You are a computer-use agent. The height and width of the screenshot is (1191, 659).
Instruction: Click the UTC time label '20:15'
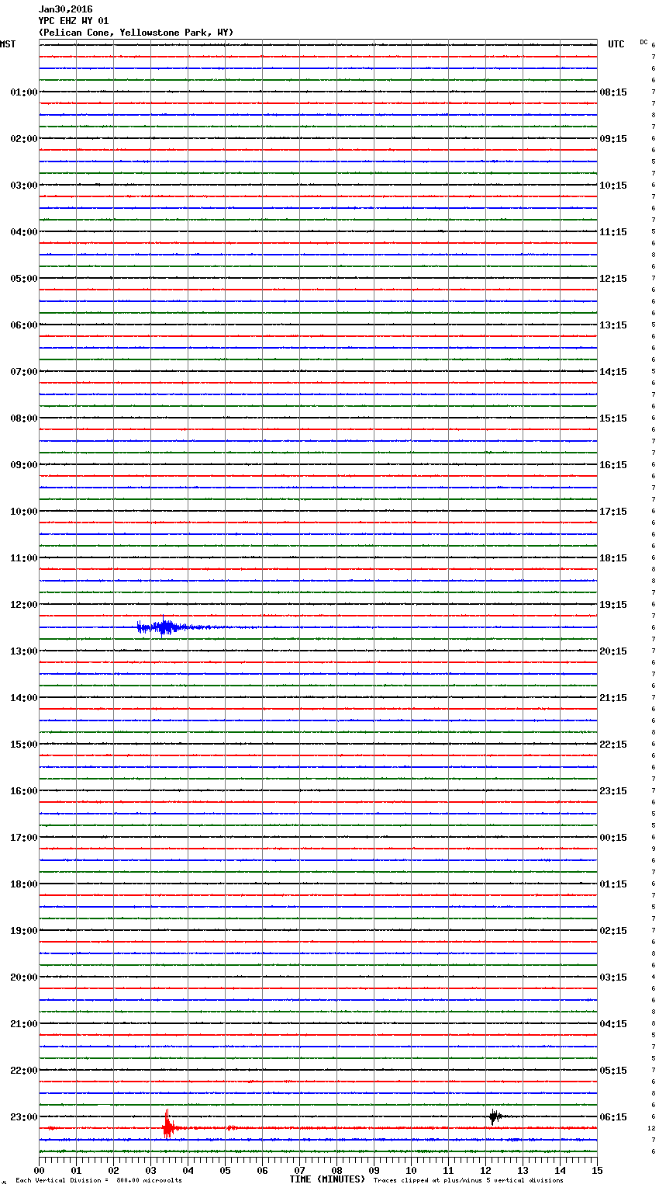pyautogui.click(x=613, y=651)
